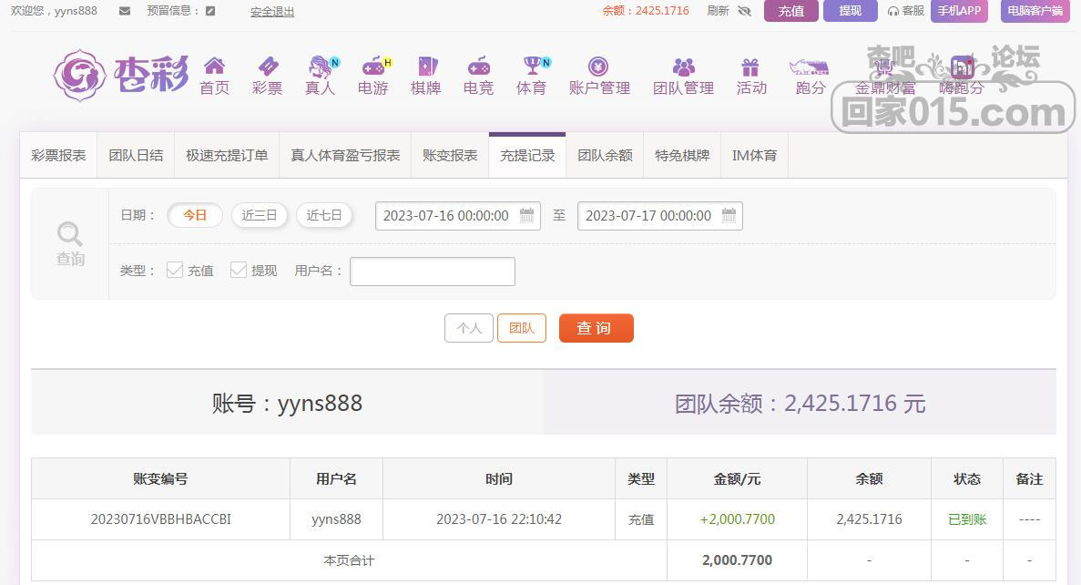
Task: Click 账变编号 column header
Action: [x=160, y=478]
